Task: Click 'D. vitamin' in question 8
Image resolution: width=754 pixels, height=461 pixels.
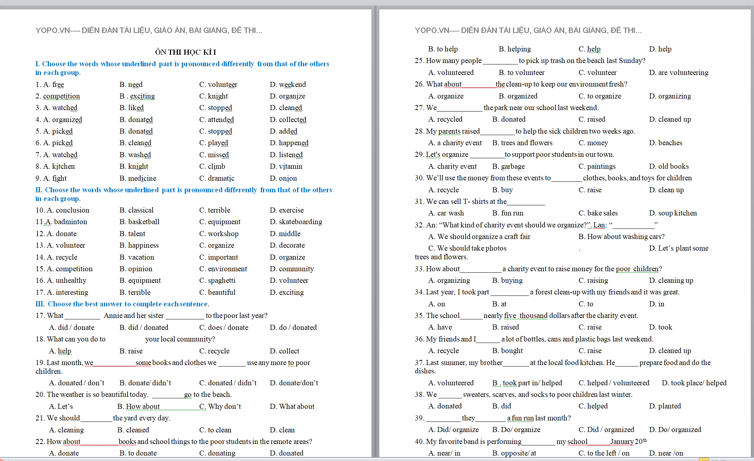Action: [286, 166]
